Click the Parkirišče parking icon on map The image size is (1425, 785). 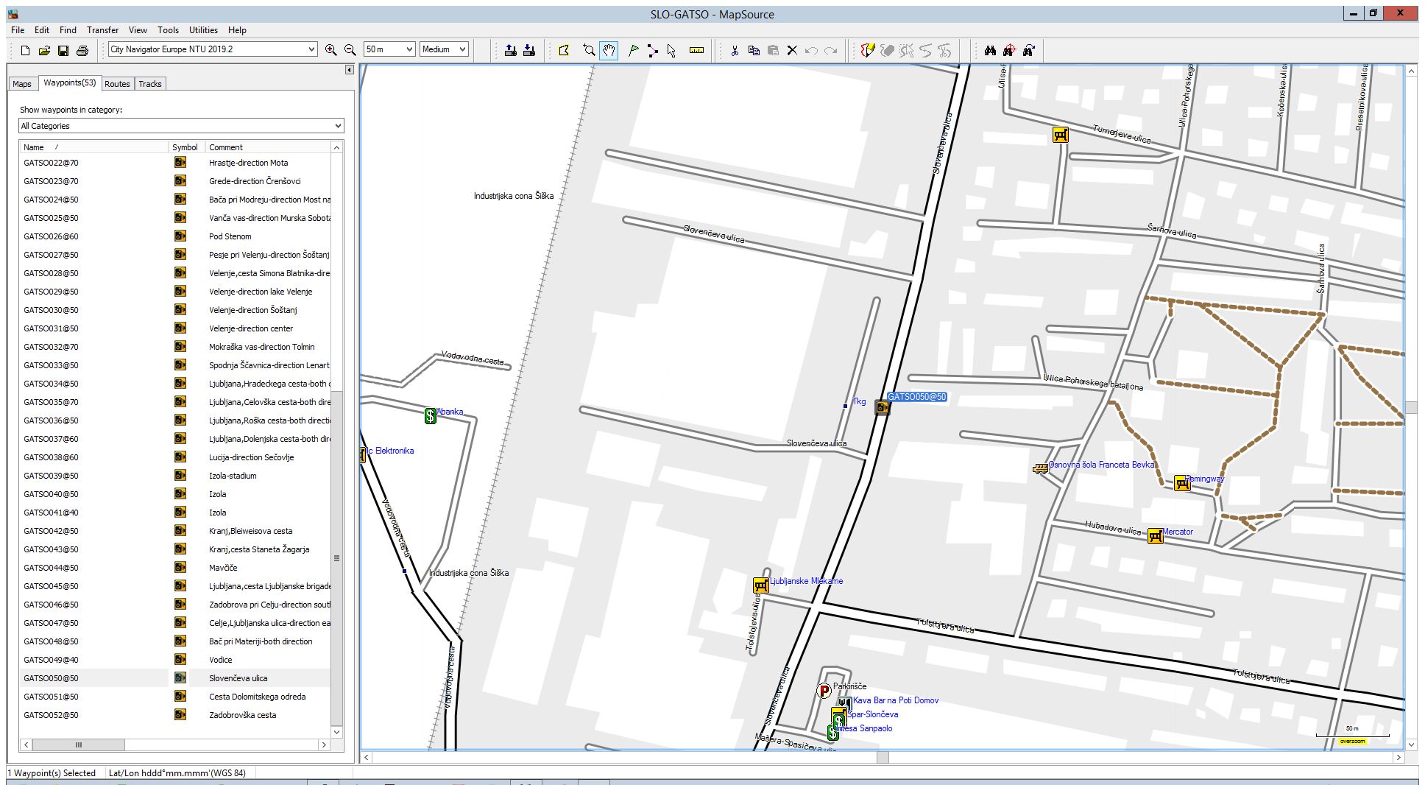[824, 691]
